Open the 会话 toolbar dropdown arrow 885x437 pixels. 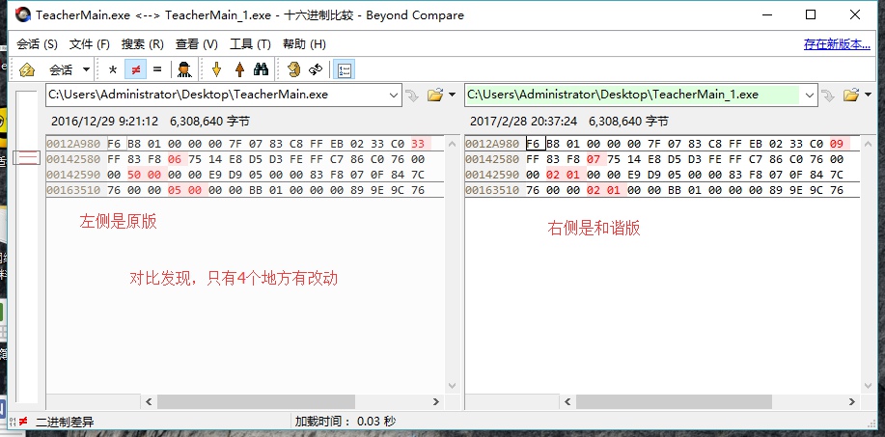pos(86,69)
